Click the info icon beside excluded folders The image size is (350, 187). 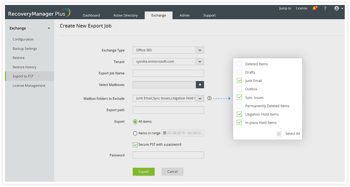[x=209, y=98]
